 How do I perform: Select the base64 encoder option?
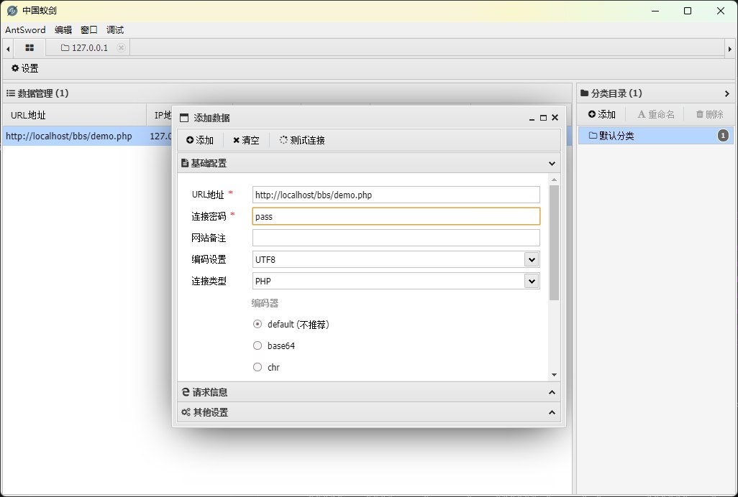[258, 346]
